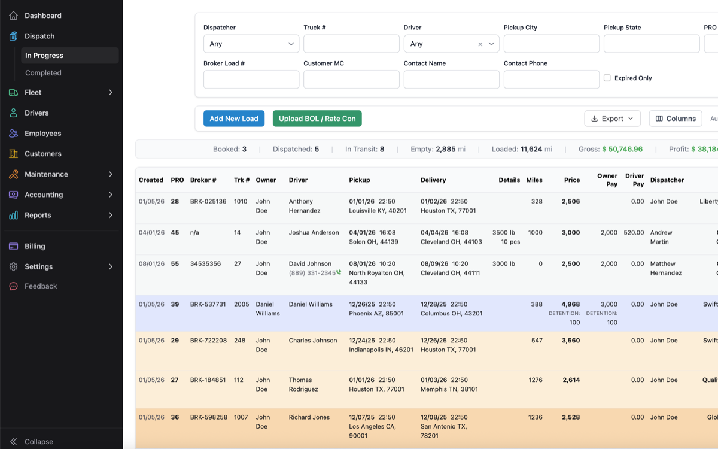
Task: Click the Employees people icon
Action: click(13, 133)
